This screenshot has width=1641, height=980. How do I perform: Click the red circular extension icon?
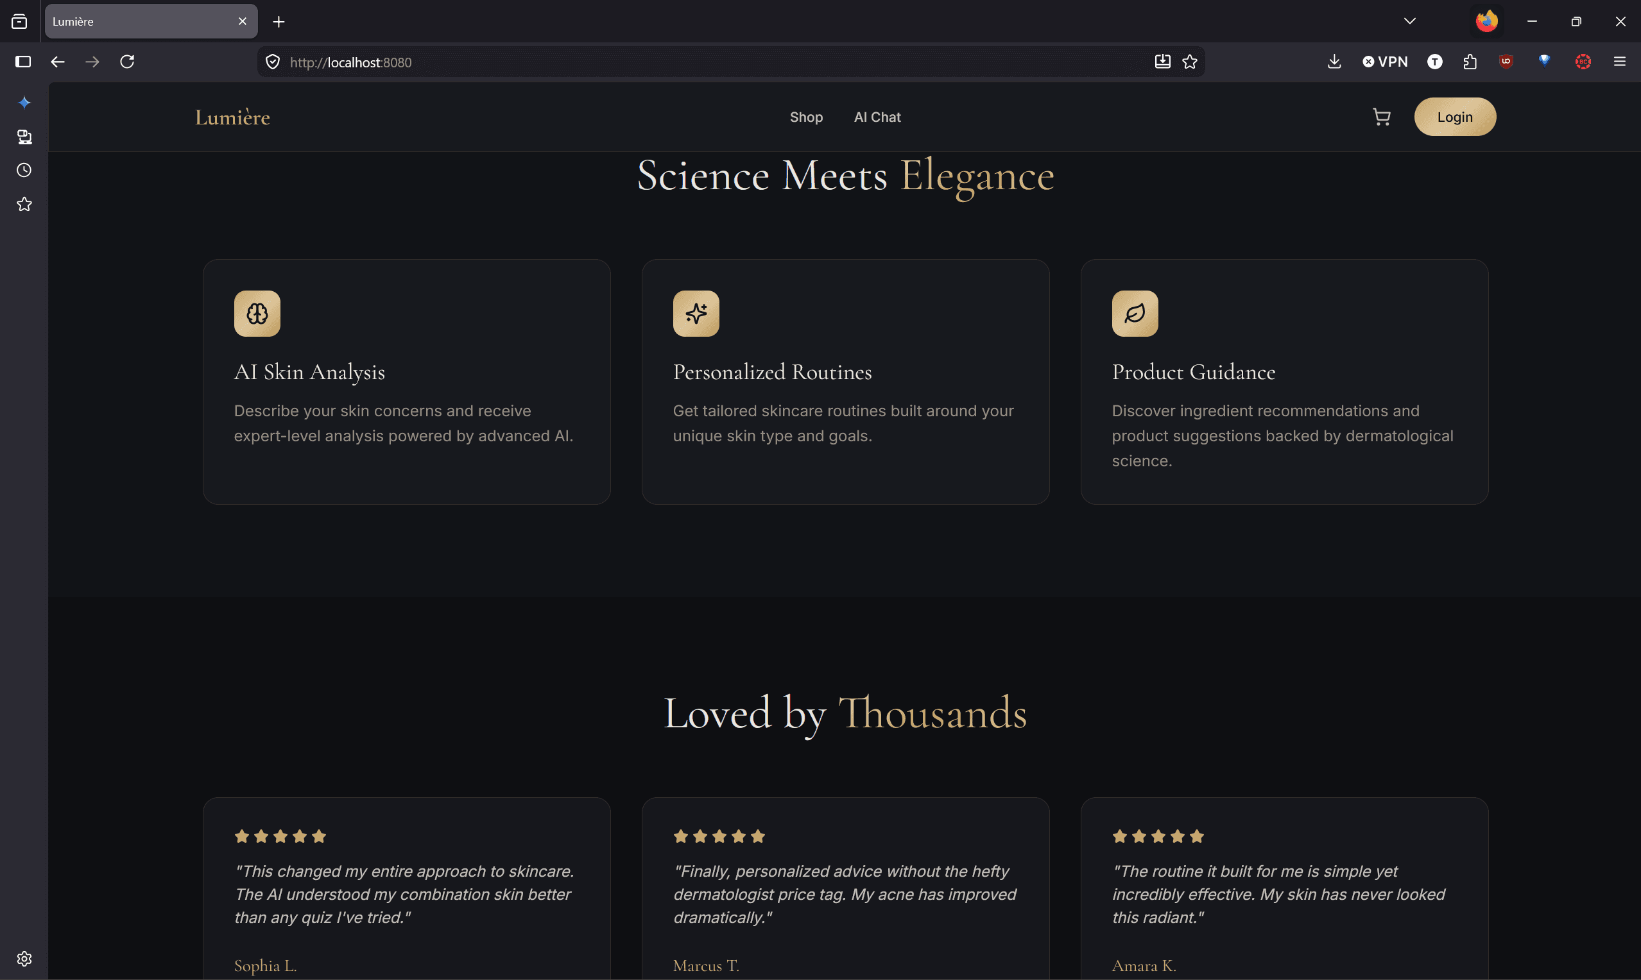(1583, 62)
